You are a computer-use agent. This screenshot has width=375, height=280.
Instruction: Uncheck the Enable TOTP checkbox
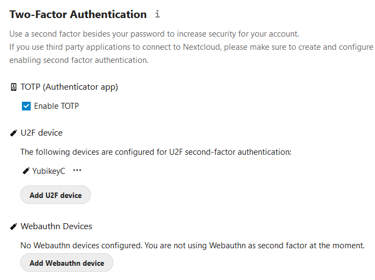click(x=26, y=106)
